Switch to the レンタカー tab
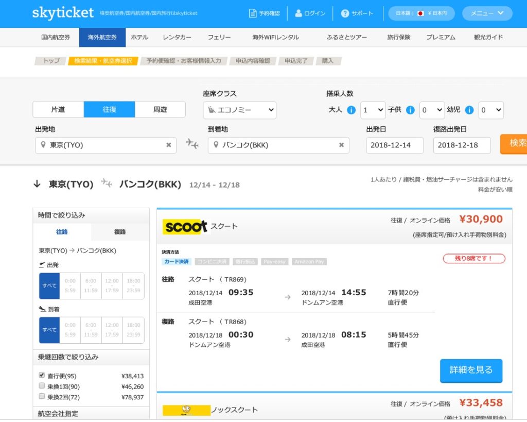This screenshot has height=422, width=527. (177, 37)
